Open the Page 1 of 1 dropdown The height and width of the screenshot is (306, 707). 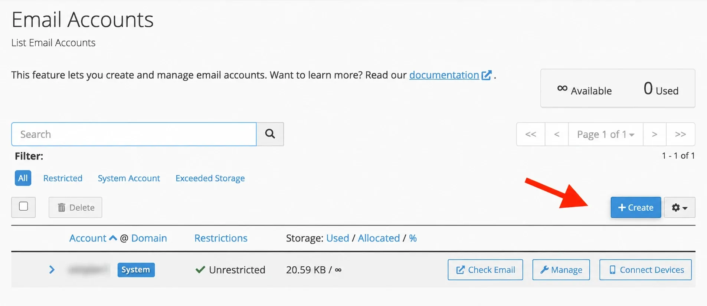[606, 134]
